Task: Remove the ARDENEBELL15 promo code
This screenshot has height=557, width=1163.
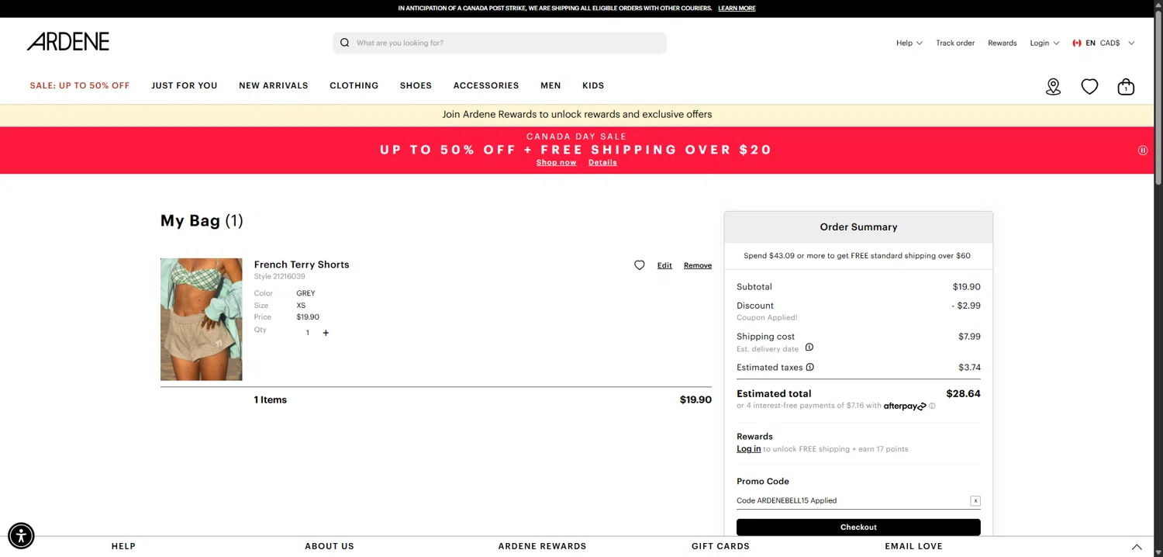Action: [x=975, y=501]
